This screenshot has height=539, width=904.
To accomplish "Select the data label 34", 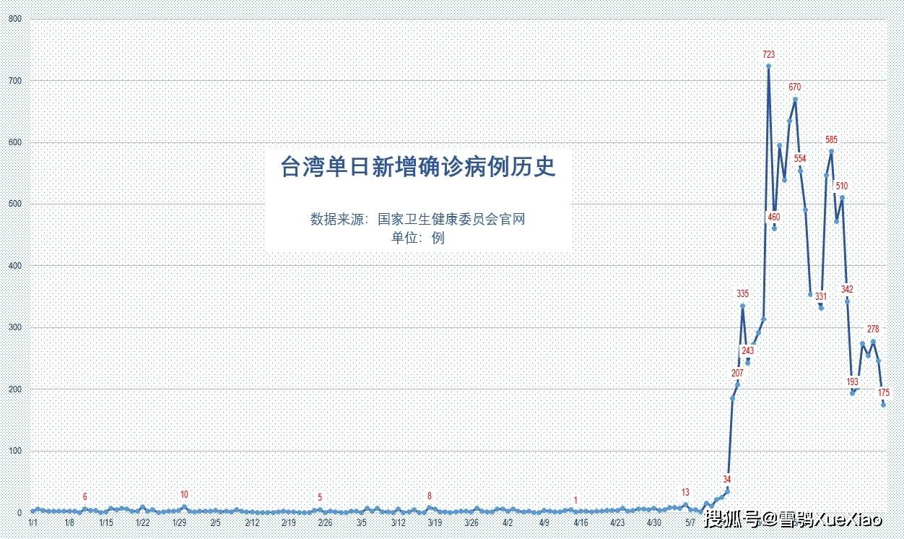I will tap(727, 479).
